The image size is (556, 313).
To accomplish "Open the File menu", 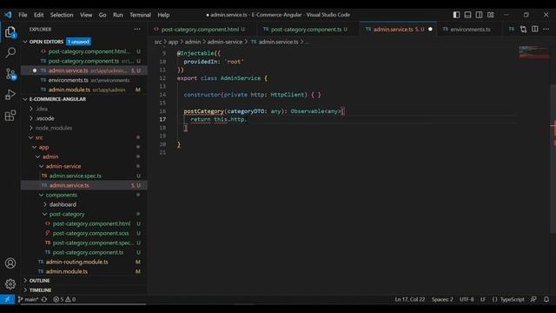I will coord(23,15).
